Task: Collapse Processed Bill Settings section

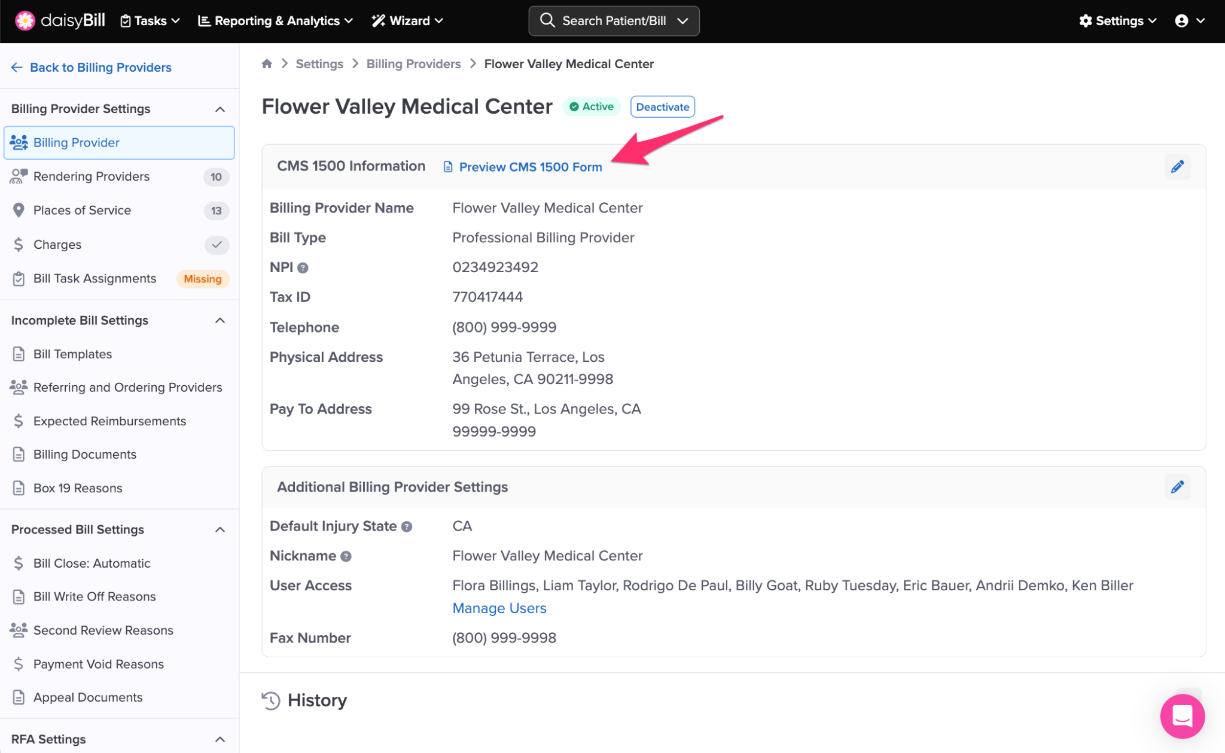Action: click(220, 530)
